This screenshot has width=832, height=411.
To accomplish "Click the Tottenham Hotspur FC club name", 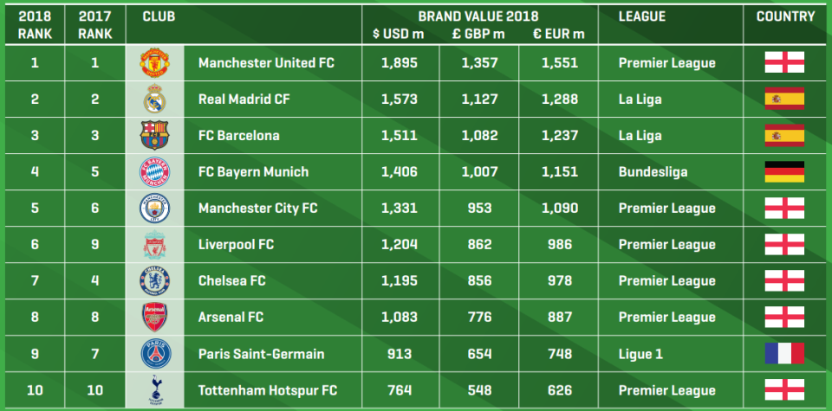I will (x=268, y=391).
